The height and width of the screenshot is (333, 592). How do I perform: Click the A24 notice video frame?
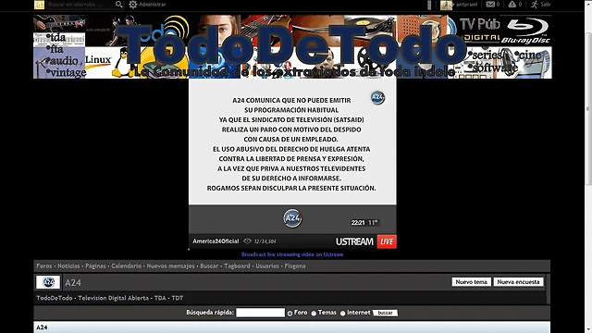point(292,156)
